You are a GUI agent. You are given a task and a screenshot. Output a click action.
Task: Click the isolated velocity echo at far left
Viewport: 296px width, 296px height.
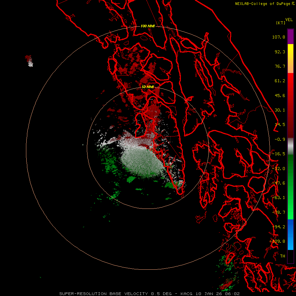(29, 61)
